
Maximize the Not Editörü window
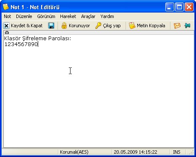coord(179,7)
